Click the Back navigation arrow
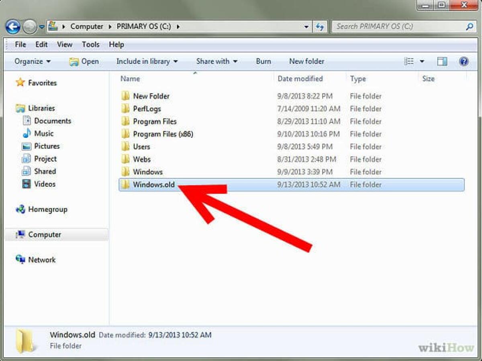Screen dimensions: 482x361 (12, 26)
